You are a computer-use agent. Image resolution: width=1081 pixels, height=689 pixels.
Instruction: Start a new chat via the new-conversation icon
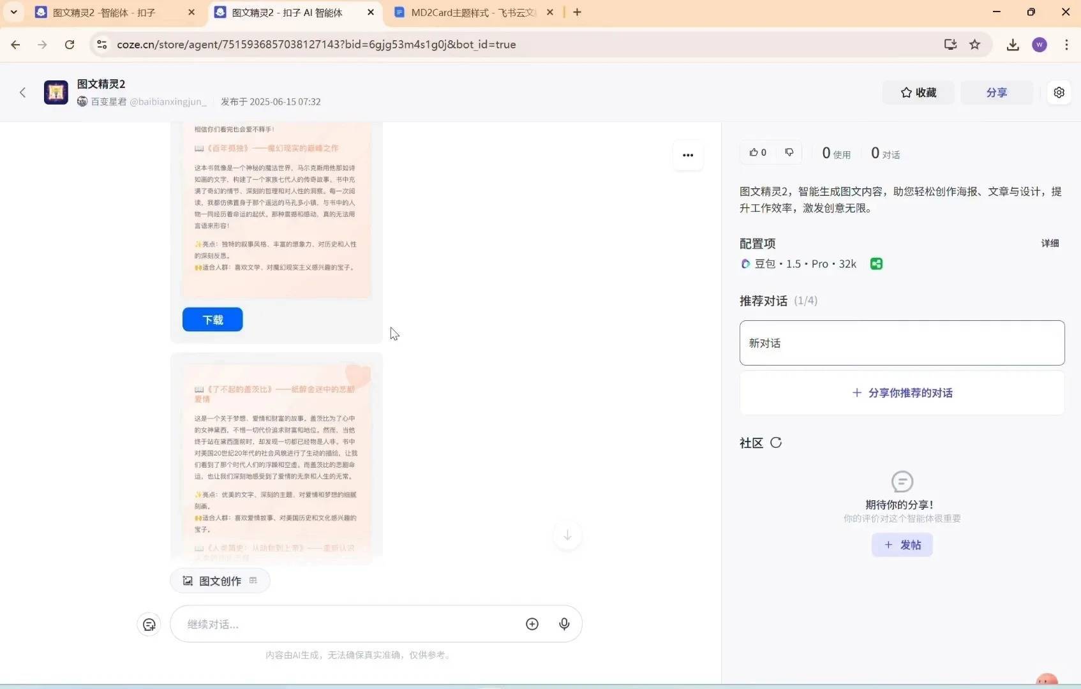click(x=148, y=624)
